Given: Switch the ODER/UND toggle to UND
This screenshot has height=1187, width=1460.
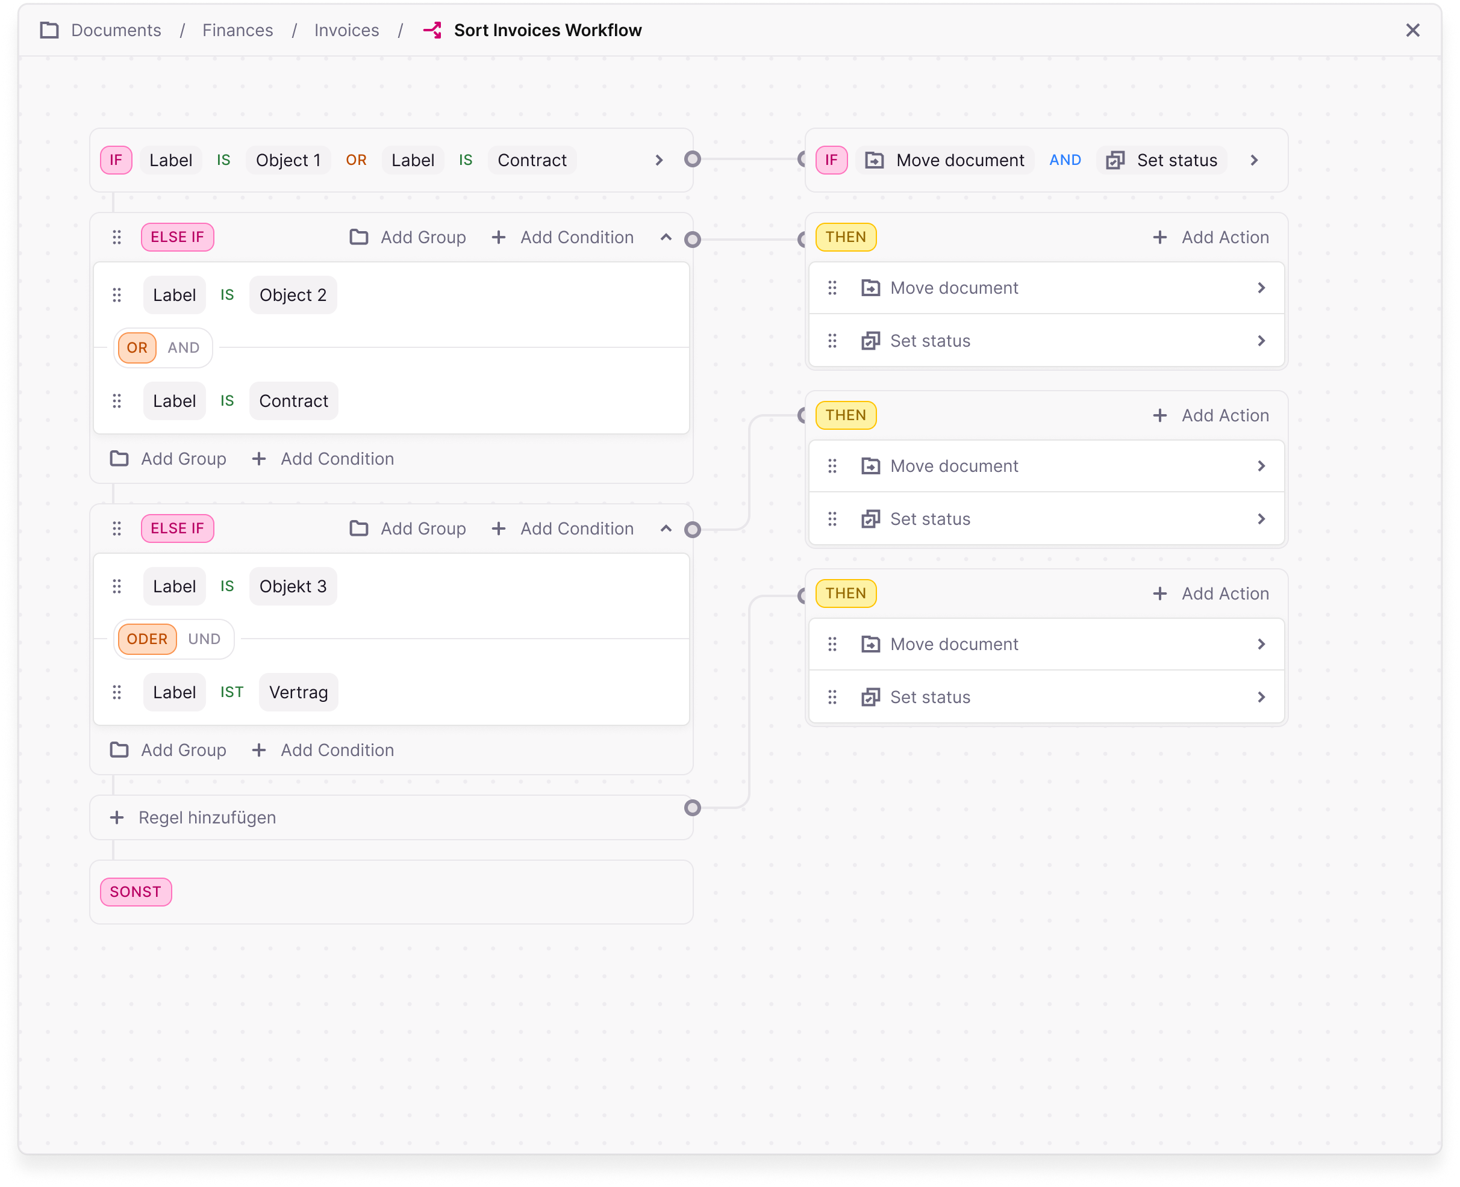Looking at the screenshot, I should coord(204,639).
